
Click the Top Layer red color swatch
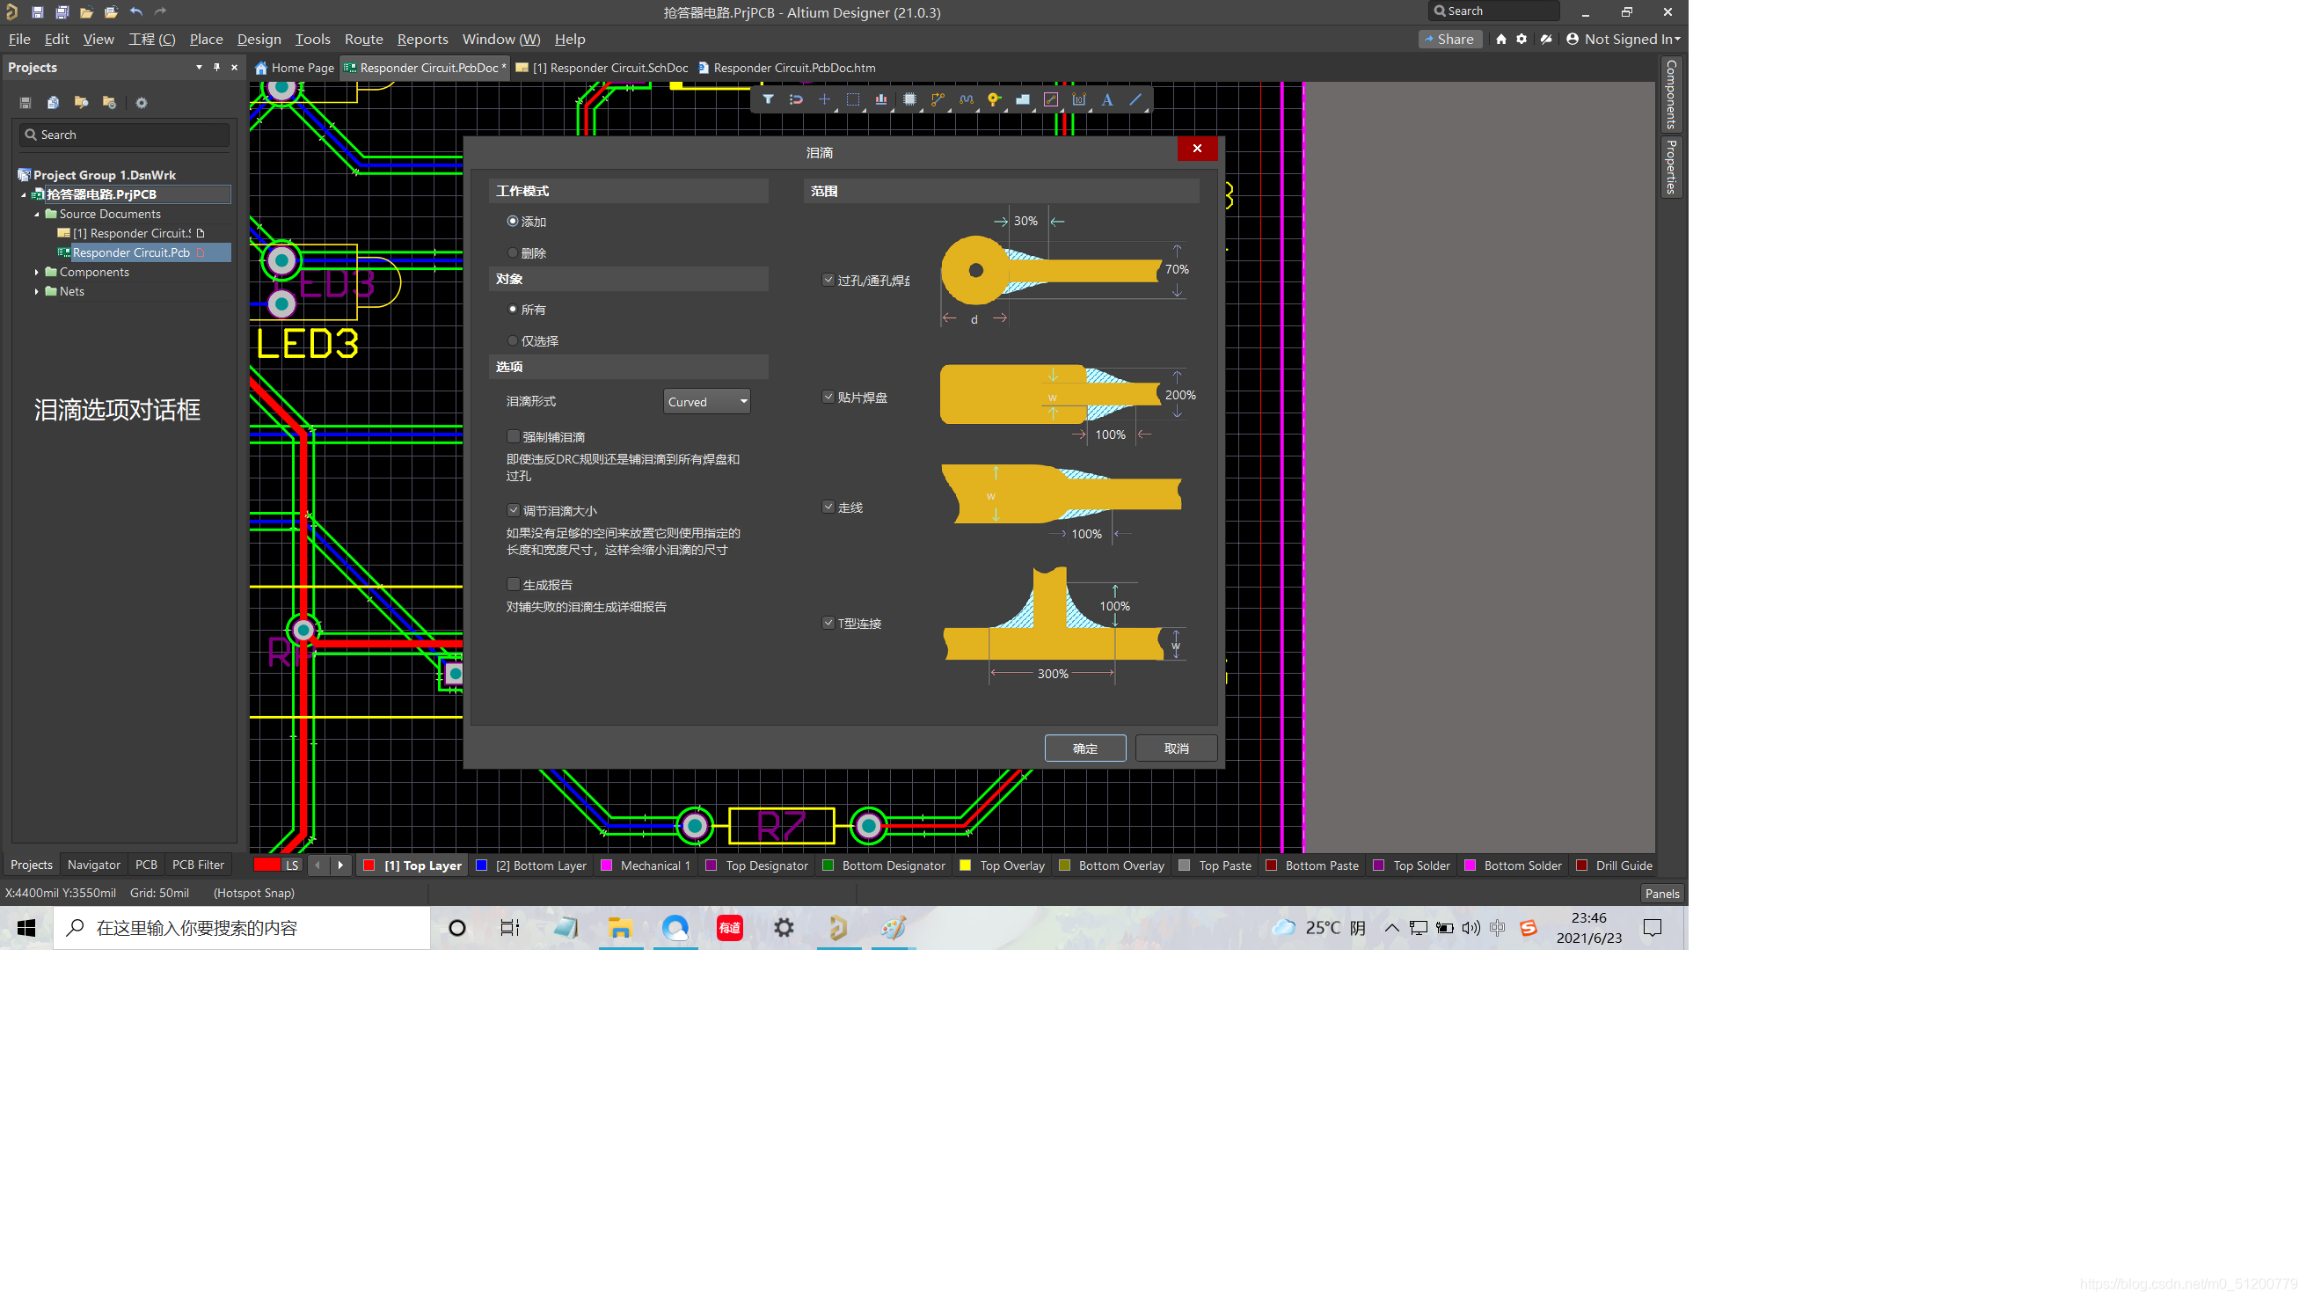369,865
